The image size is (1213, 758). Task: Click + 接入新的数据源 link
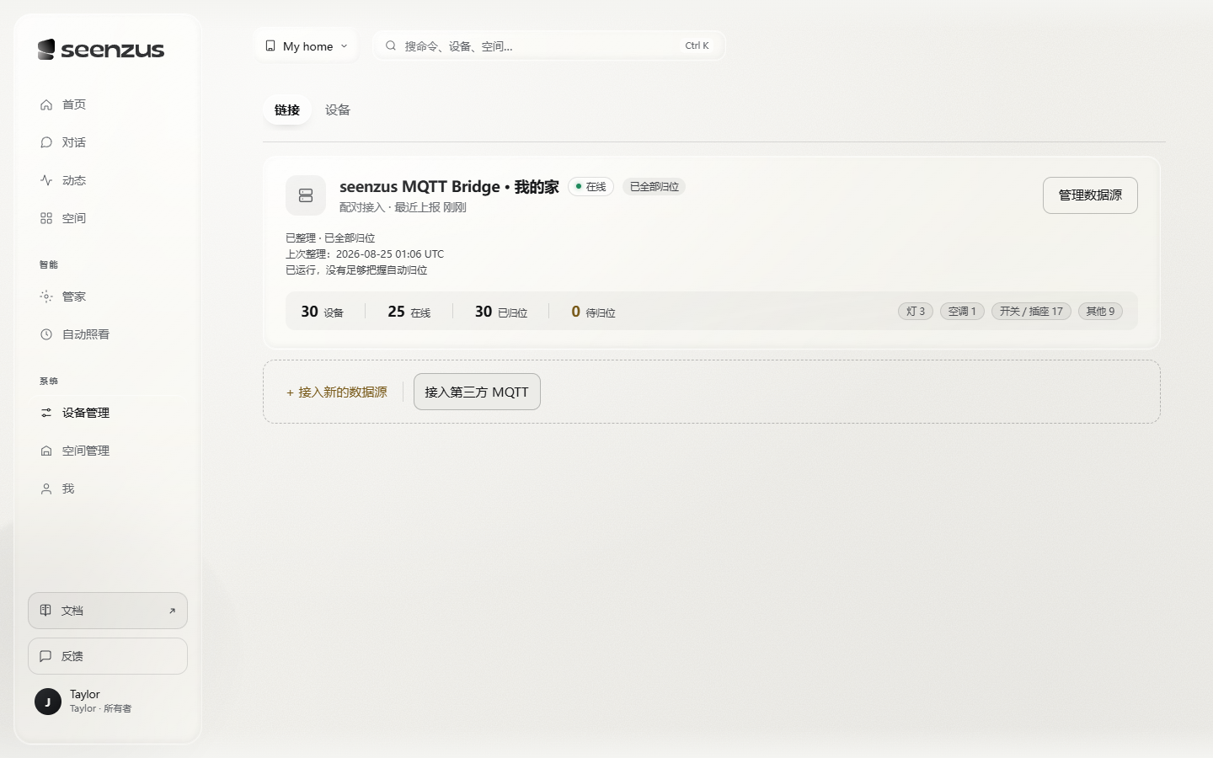(337, 392)
